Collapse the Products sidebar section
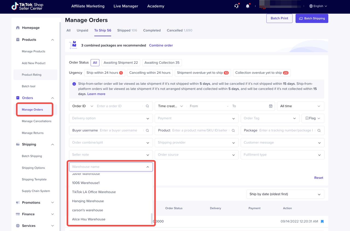350x231 pixels. [x=52, y=40]
